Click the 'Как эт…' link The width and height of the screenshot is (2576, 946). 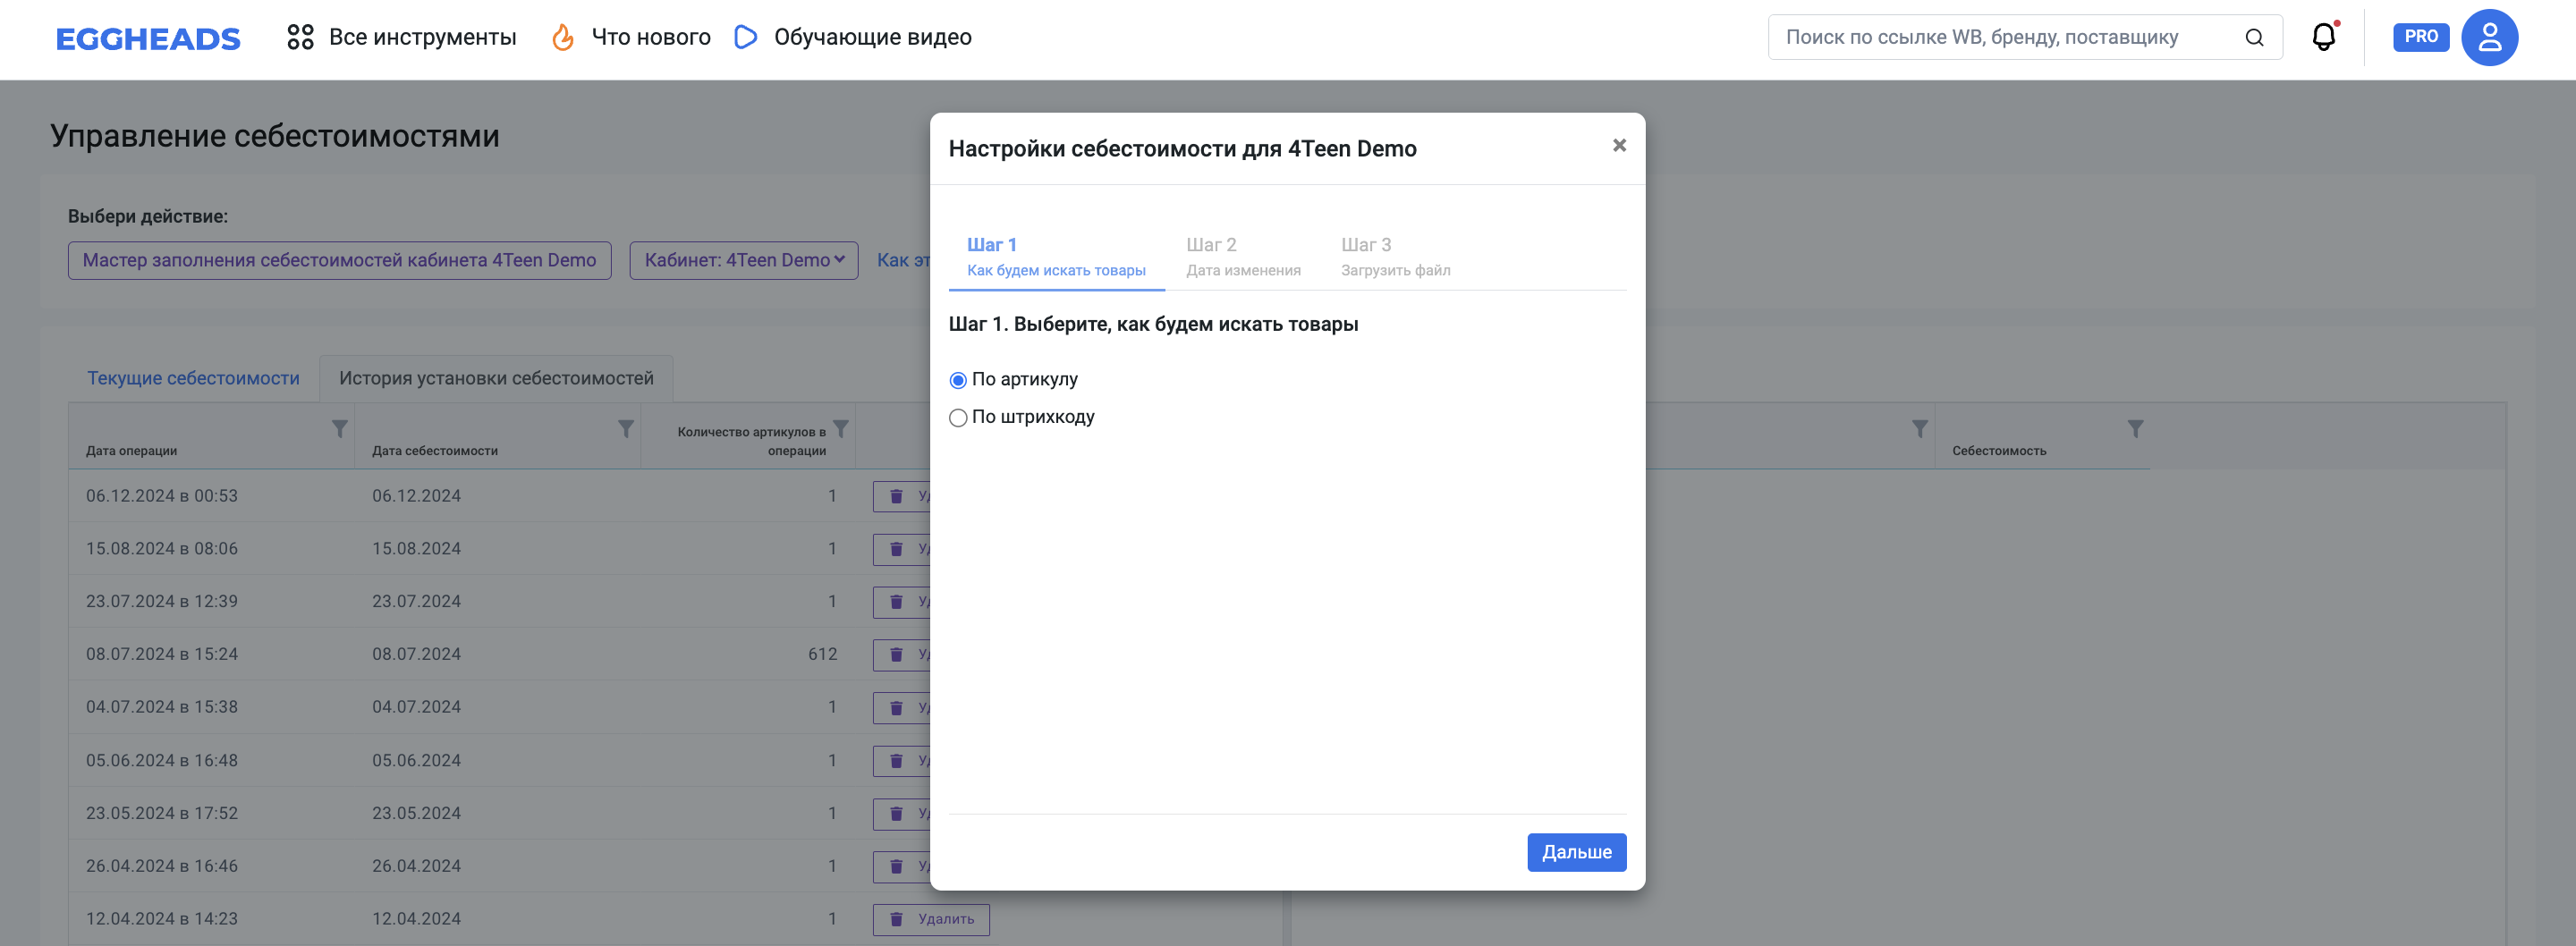(903, 260)
